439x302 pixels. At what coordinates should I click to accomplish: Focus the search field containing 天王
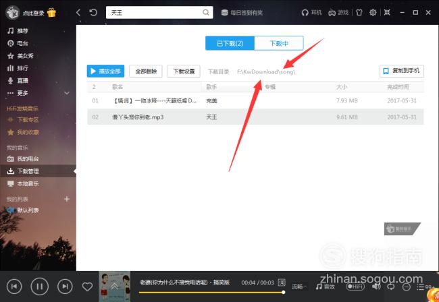tap(159, 13)
